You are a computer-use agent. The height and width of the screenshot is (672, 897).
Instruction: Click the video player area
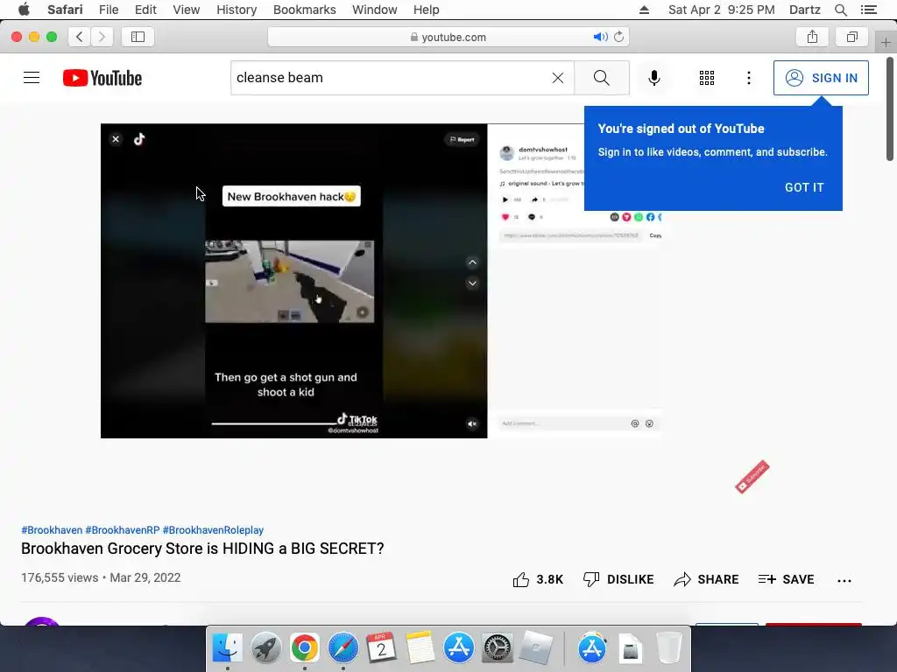[x=381, y=281]
